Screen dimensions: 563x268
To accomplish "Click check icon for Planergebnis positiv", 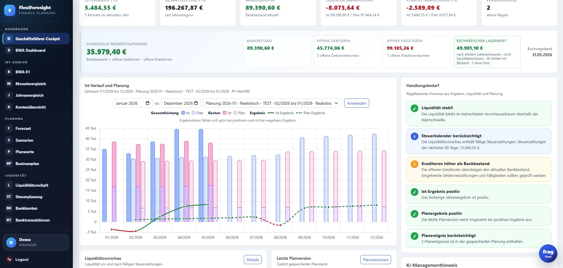I will (414, 214).
